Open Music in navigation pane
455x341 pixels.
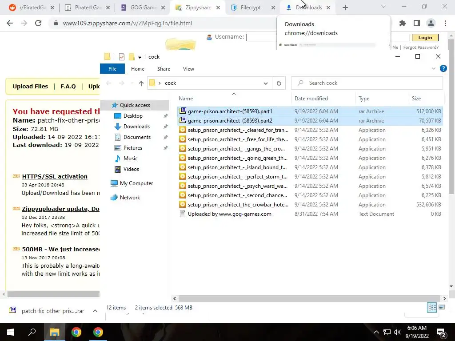coord(130,159)
